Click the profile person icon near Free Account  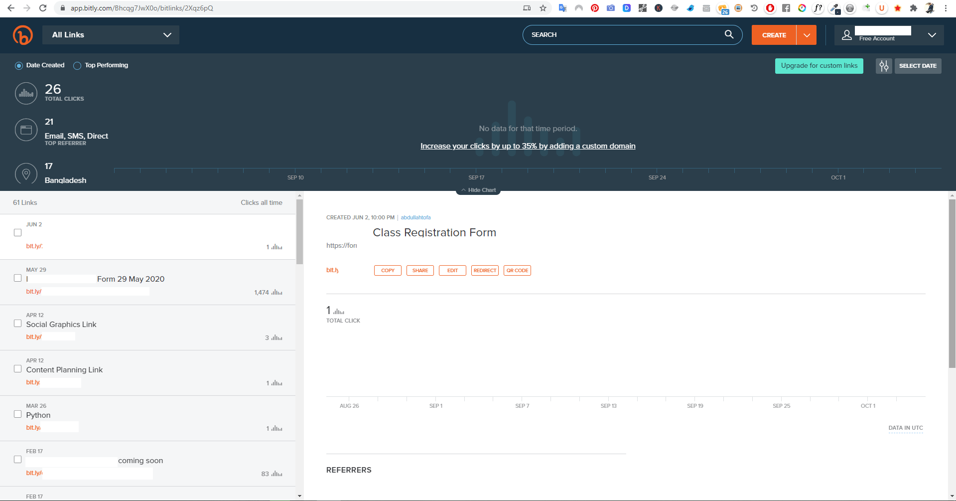coord(847,34)
